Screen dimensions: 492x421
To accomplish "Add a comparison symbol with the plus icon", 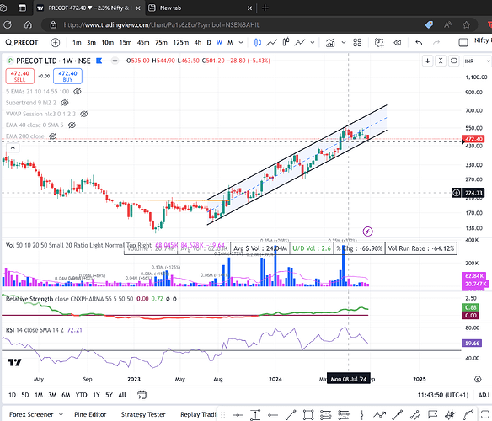I will click(56, 42).
